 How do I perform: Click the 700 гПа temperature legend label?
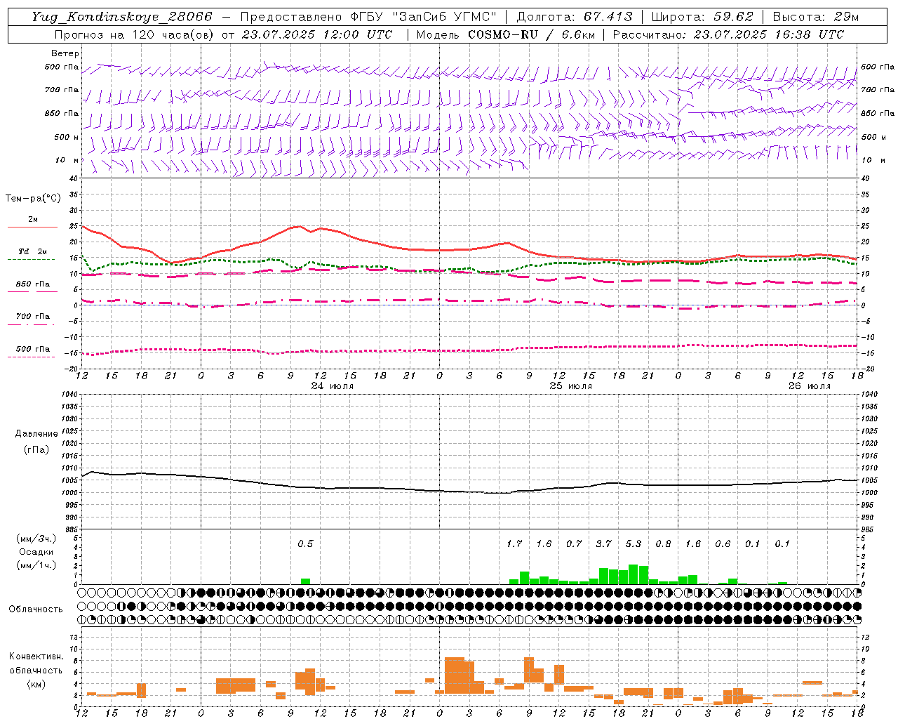[33, 317]
